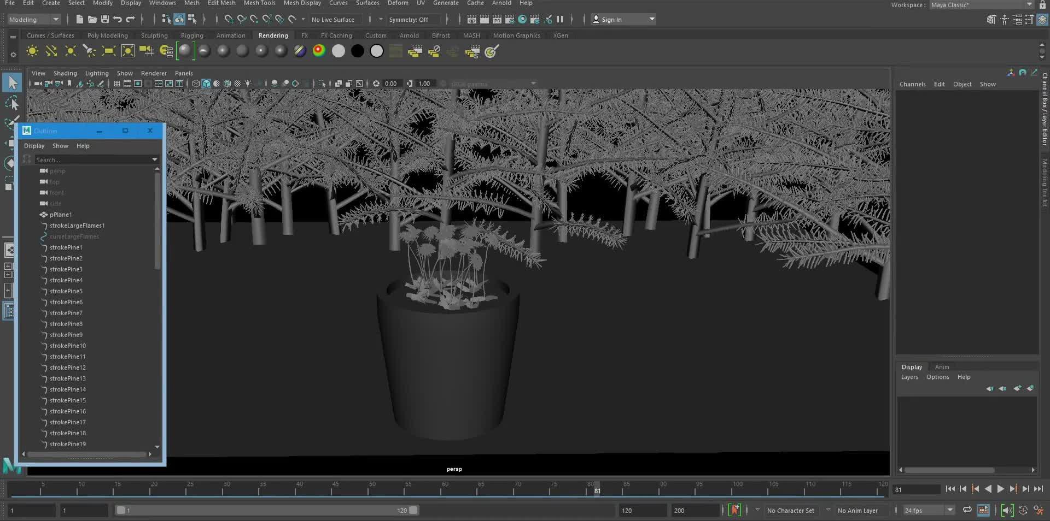The image size is (1050, 521).
Task: Click the white material swatch in shelf
Action: pyautogui.click(x=339, y=51)
